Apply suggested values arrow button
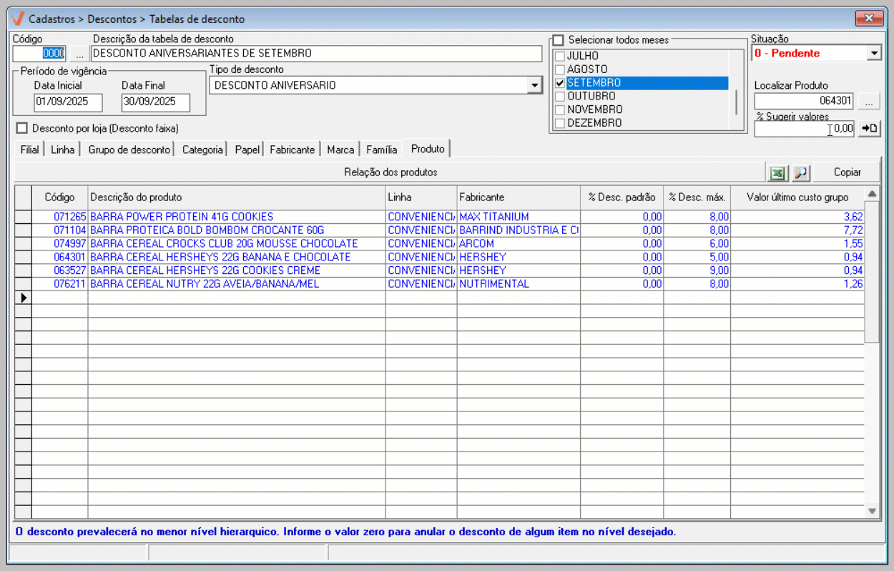 (x=869, y=129)
